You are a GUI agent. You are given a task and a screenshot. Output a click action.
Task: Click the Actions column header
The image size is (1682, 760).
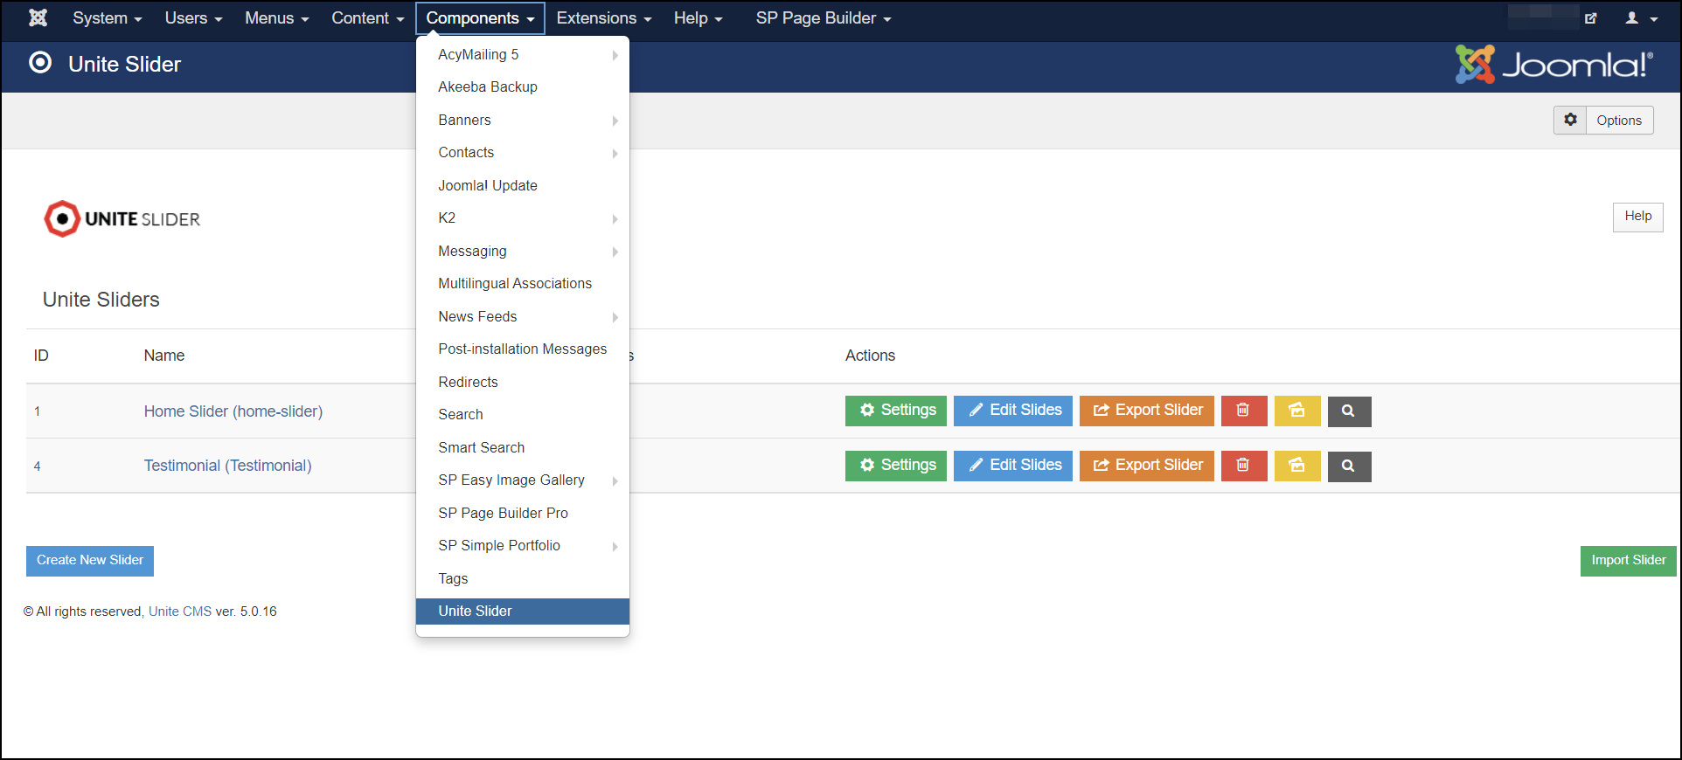pyautogui.click(x=870, y=356)
